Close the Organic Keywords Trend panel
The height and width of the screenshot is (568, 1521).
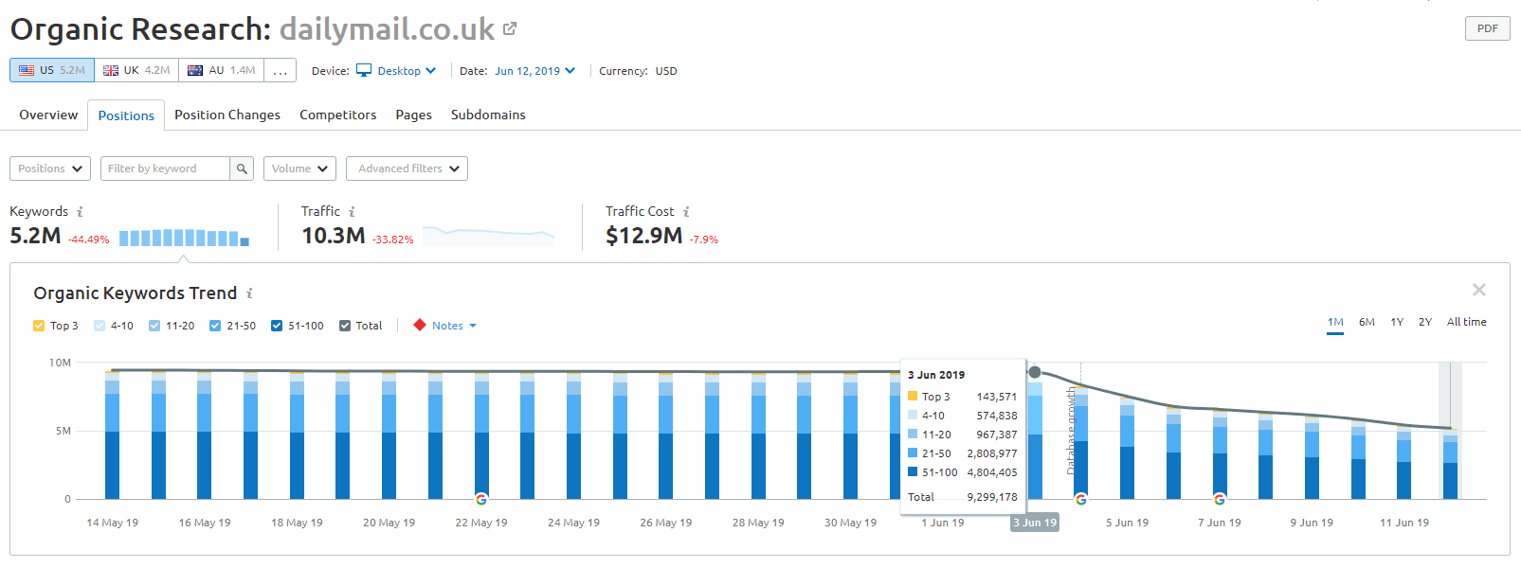pyautogui.click(x=1478, y=290)
